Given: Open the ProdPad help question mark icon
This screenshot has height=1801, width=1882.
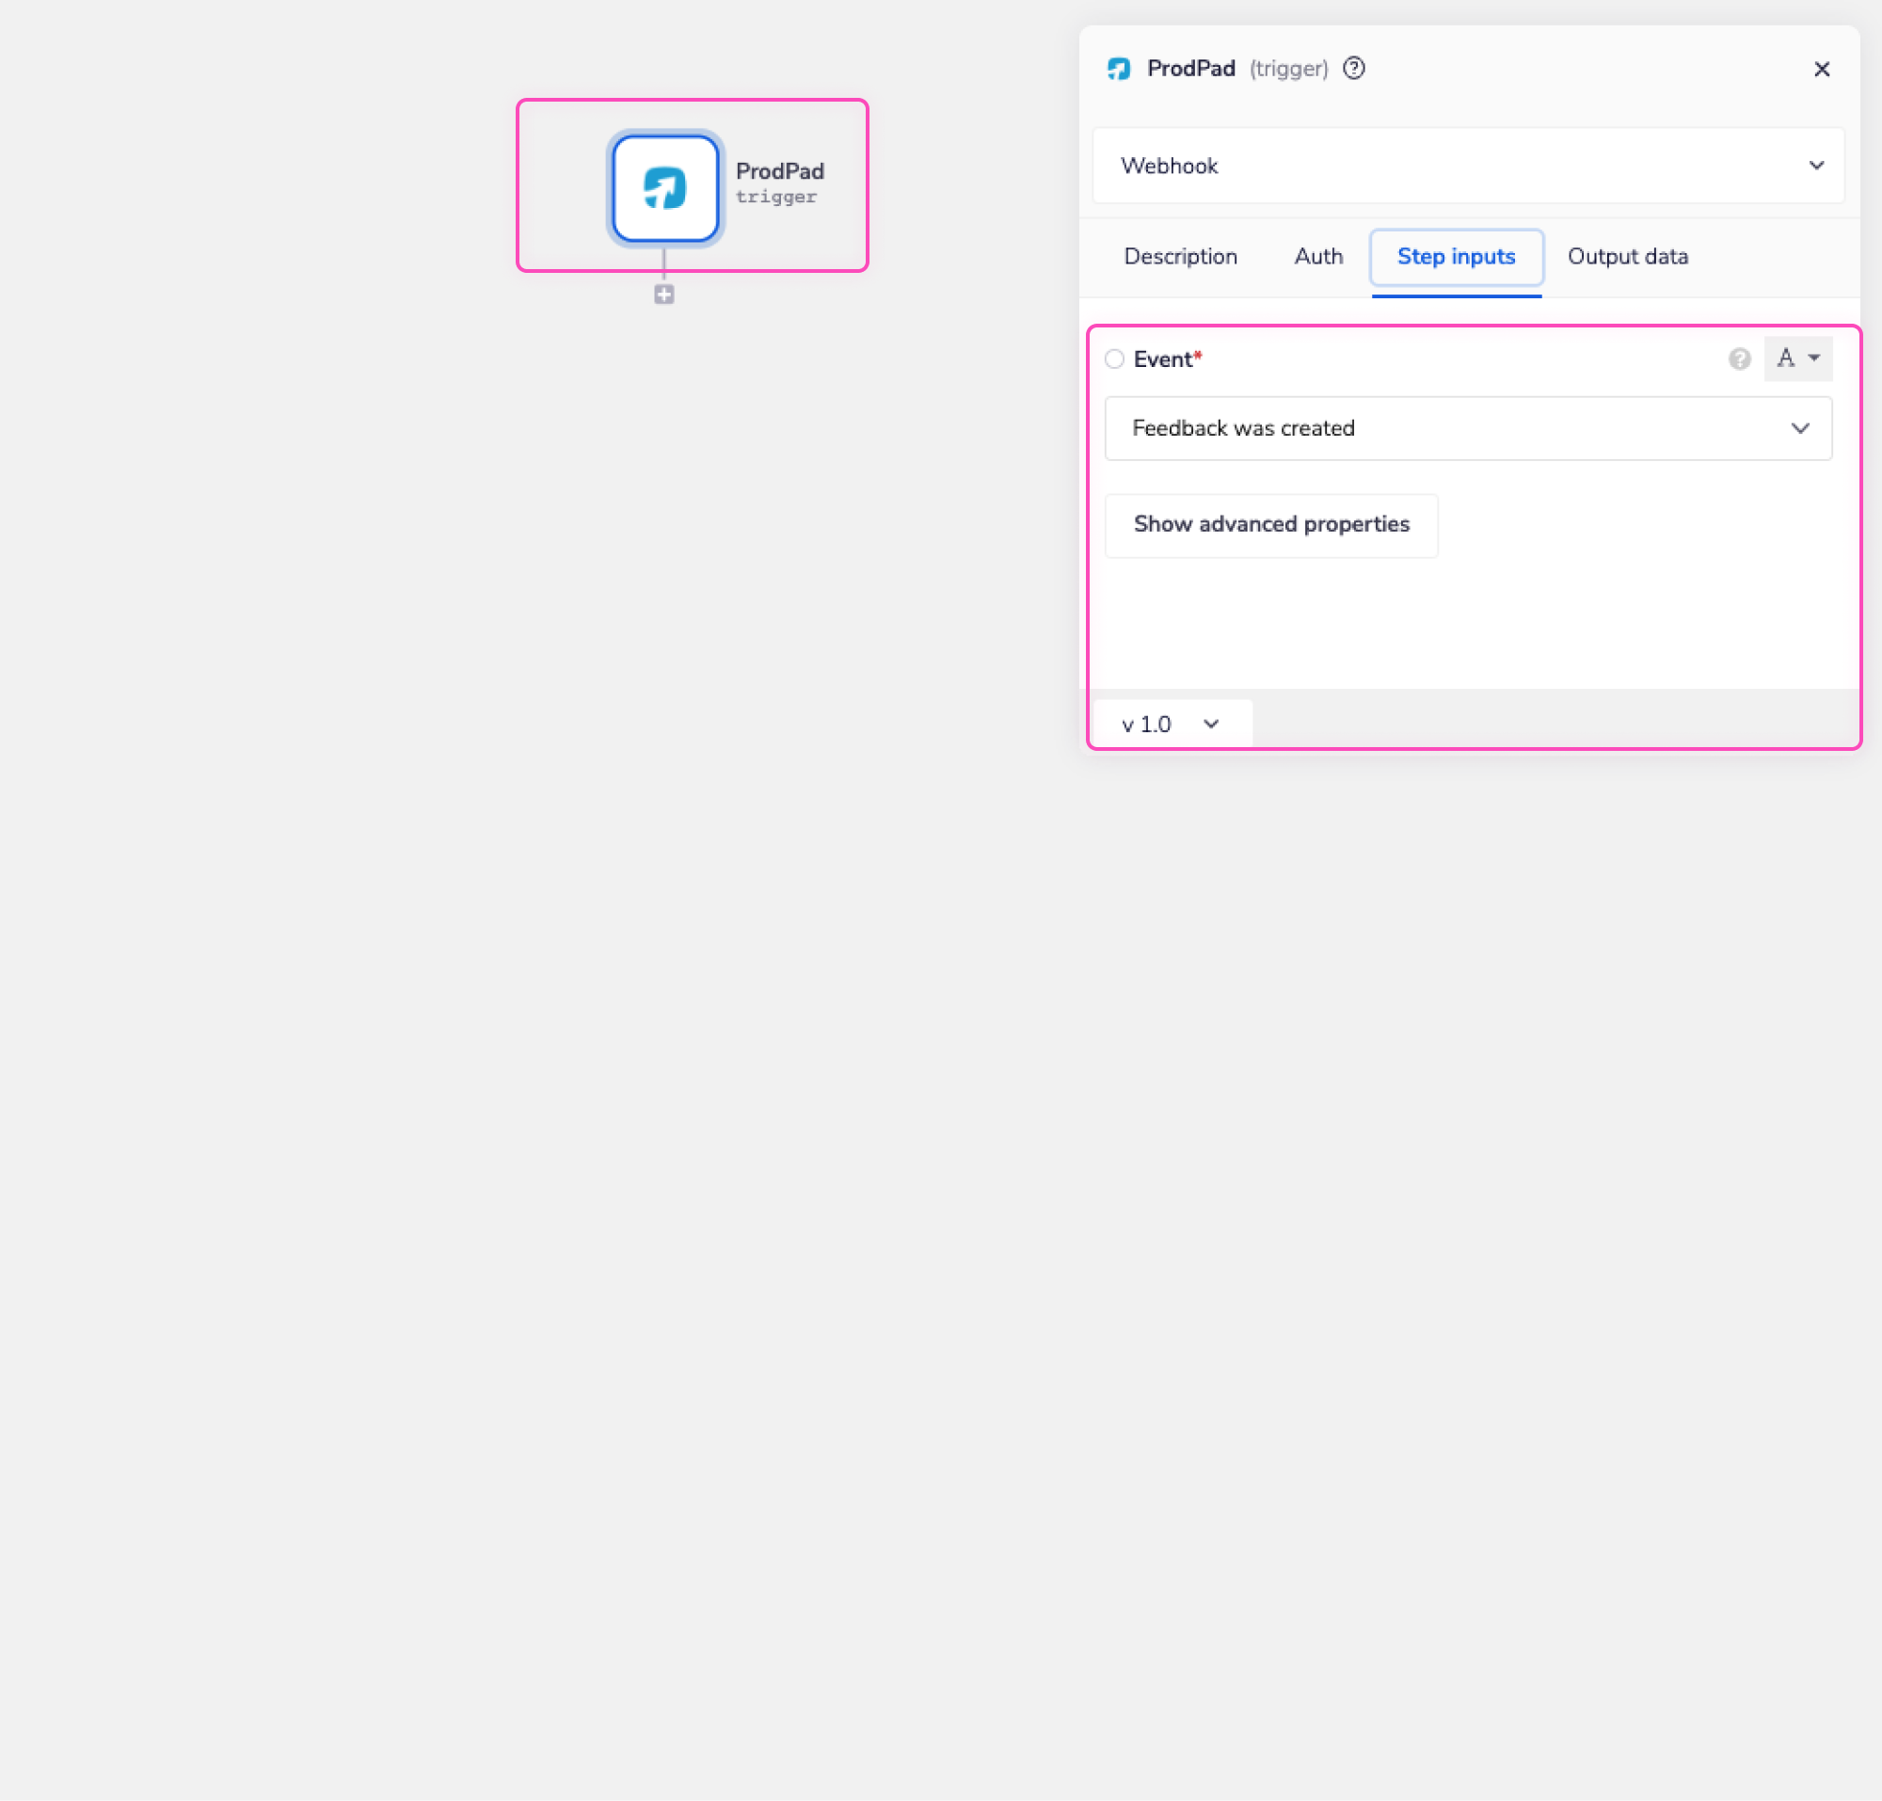Looking at the screenshot, I should pos(1354,68).
